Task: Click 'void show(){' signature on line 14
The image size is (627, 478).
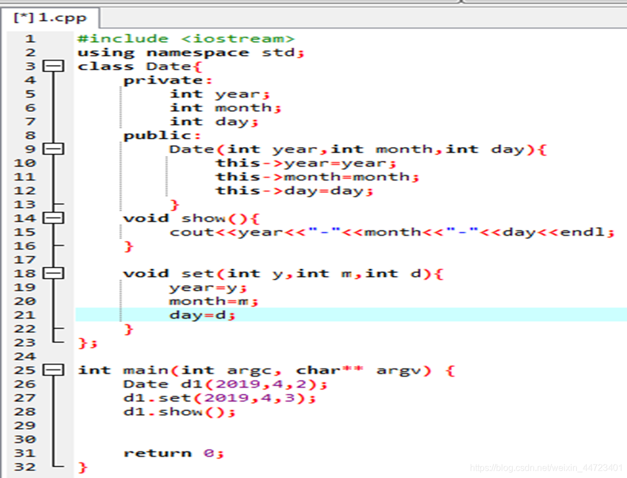Action: pyautogui.click(x=191, y=218)
